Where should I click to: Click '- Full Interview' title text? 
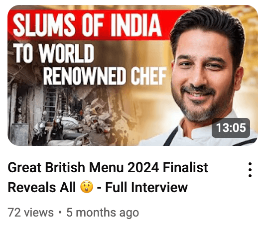142,187
